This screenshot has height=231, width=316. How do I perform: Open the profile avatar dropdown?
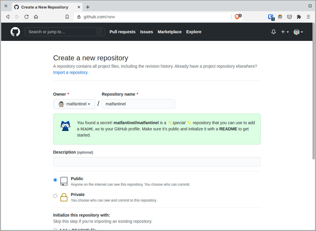(x=298, y=32)
